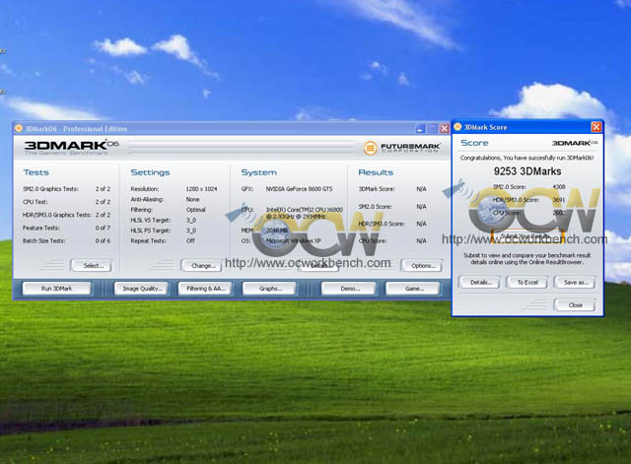
Task: Click the 3DMark06 logo in main window
Action: [72, 147]
